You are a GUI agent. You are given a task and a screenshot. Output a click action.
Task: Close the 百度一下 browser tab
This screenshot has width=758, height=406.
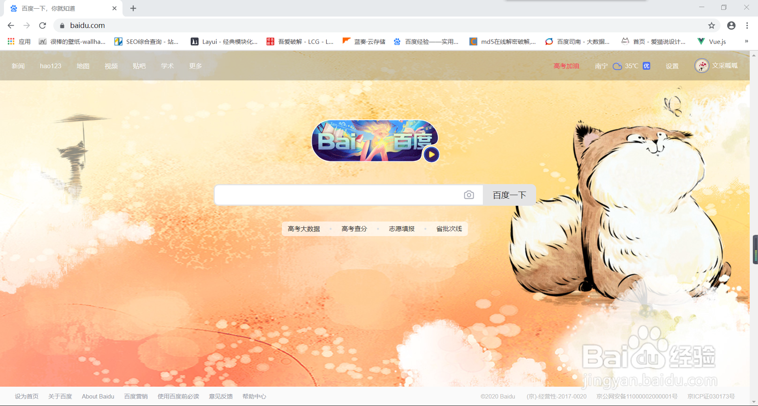point(114,8)
